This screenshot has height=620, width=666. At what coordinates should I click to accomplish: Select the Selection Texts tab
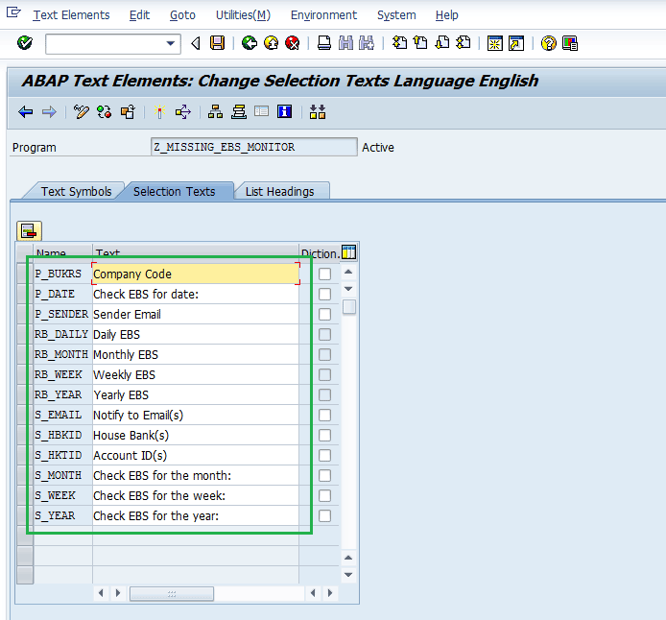[174, 192]
